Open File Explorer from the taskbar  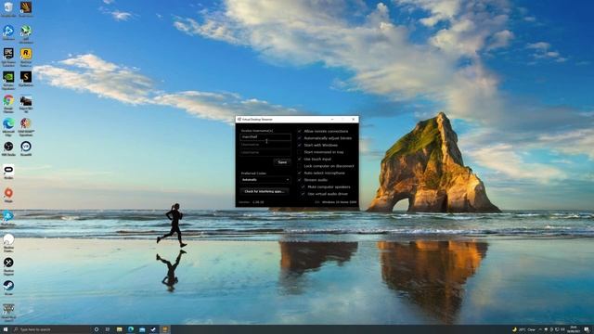119,329
